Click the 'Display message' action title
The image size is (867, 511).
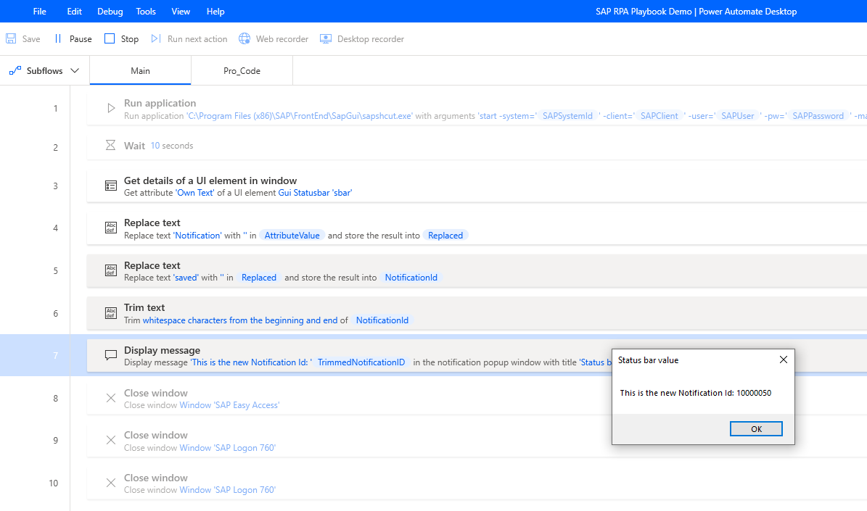[x=162, y=350]
